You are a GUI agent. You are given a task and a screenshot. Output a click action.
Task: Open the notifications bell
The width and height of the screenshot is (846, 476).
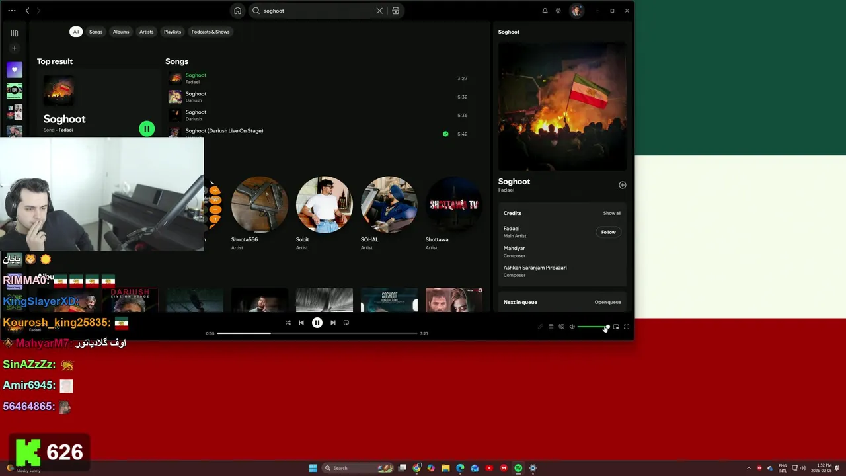pos(545,11)
